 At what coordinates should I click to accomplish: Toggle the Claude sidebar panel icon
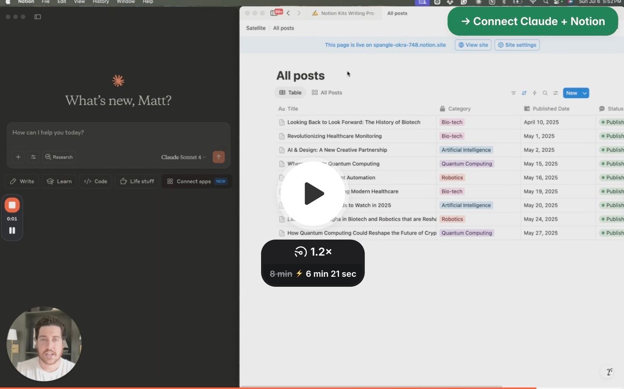(38, 17)
